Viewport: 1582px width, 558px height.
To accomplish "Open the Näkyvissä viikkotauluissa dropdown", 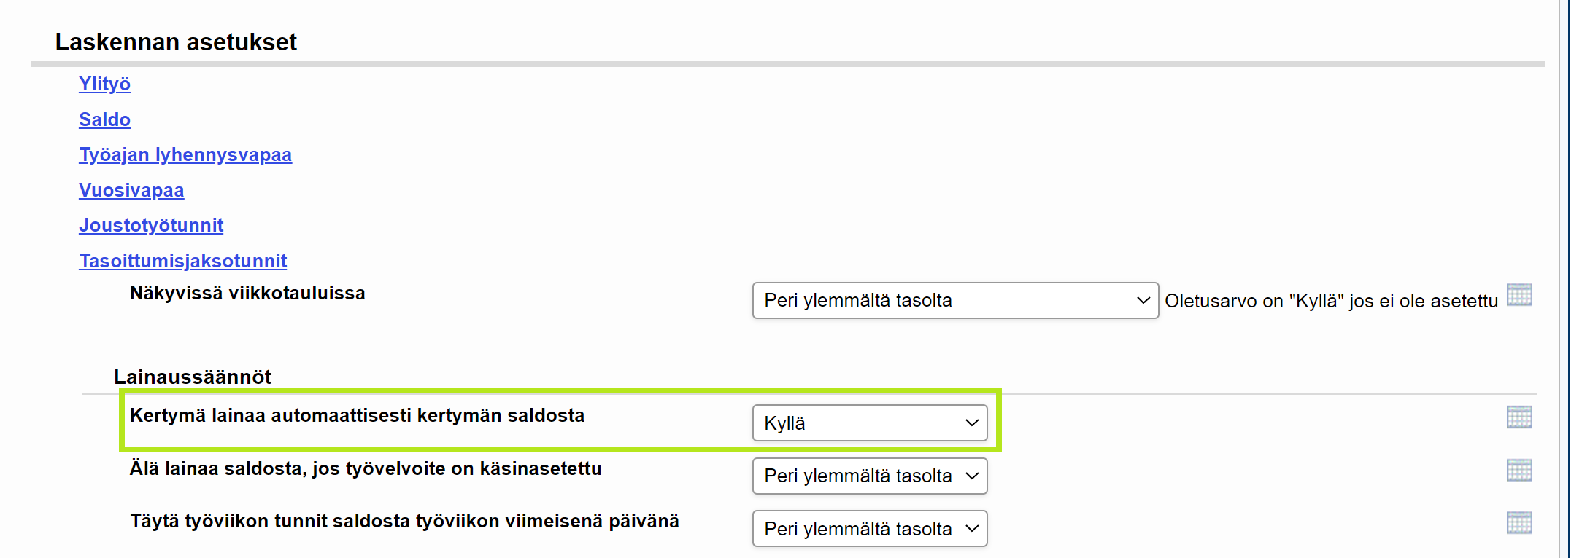I will click(955, 300).
